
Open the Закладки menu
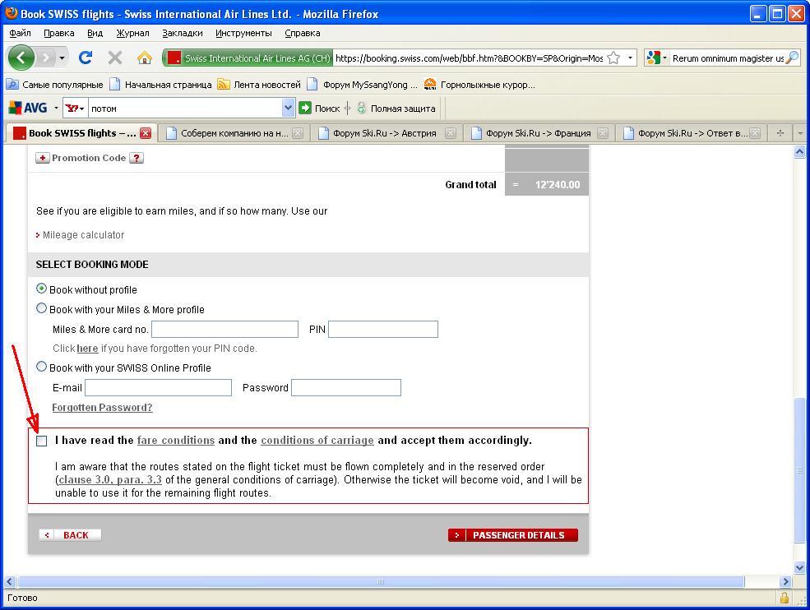[183, 33]
